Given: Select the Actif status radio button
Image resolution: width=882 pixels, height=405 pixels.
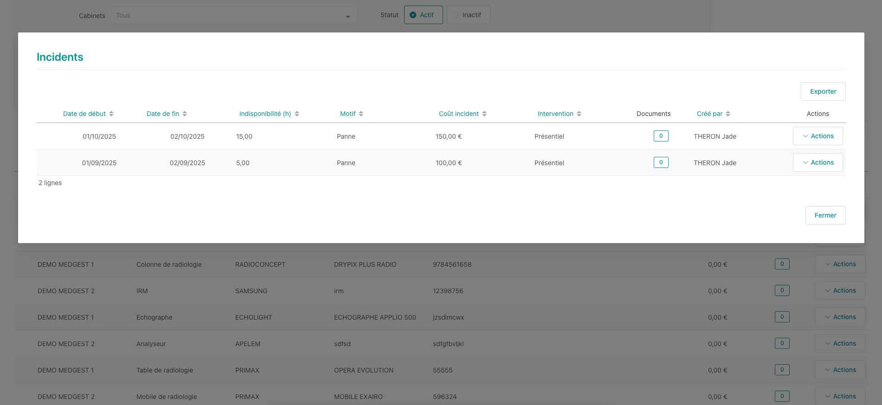Looking at the screenshot, I should pos(413,15).
